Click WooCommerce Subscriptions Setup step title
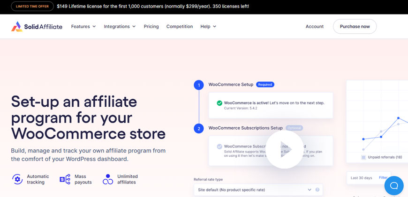 (245, 128)
